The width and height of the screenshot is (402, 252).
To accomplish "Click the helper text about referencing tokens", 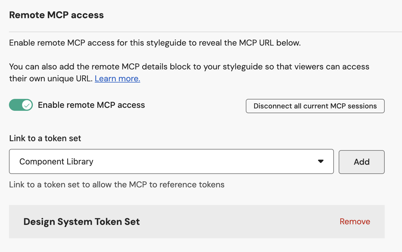I will coord(117,185).
